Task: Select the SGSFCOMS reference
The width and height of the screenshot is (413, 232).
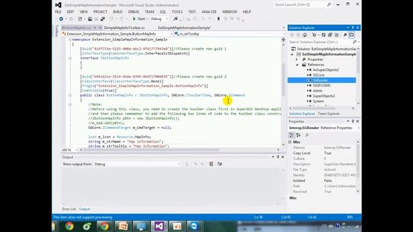Action: point(321,86)
